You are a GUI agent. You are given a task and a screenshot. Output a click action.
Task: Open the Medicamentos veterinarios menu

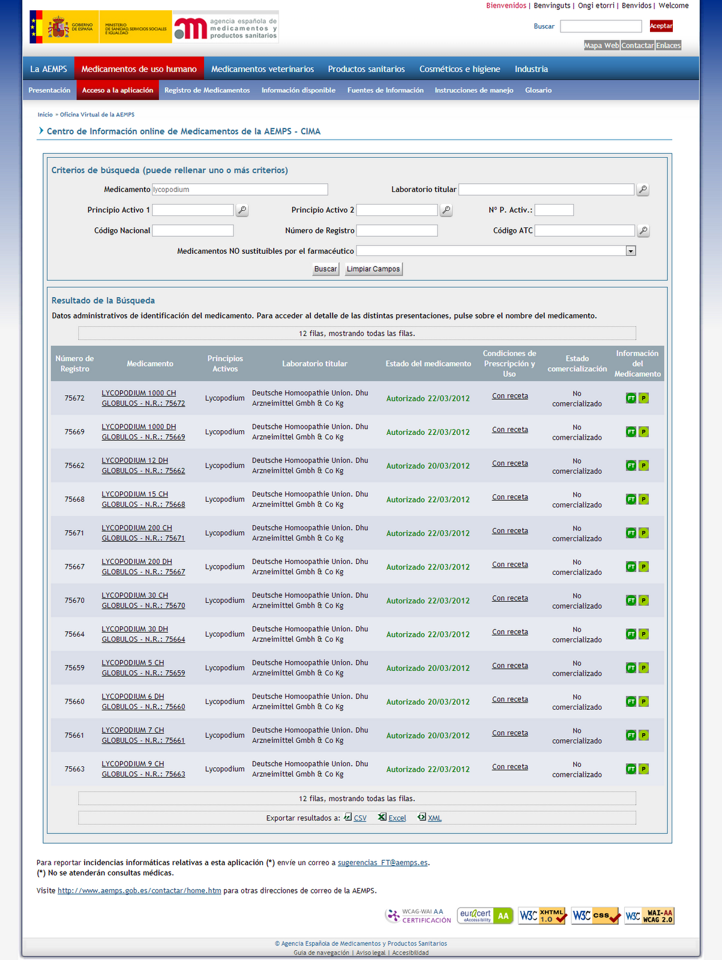[x=262, y=69]
